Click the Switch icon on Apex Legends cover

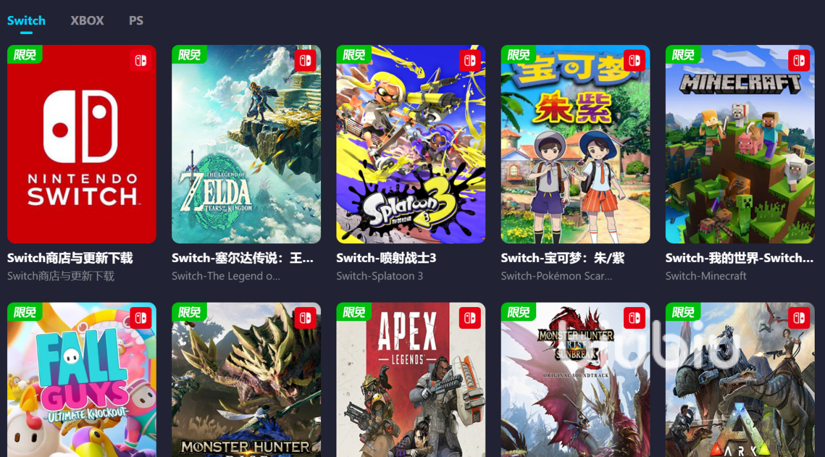coord(470,318)
